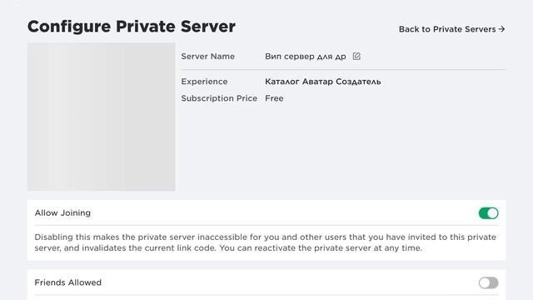Click the Experience label
Image resolution: width=533 pixels, height=300 pixels.
(204, 82)
